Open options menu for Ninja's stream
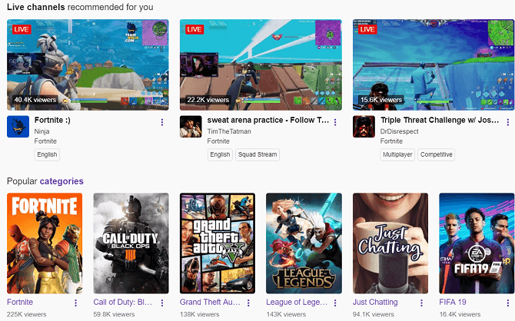515x321 pixels. click(161, 122)
